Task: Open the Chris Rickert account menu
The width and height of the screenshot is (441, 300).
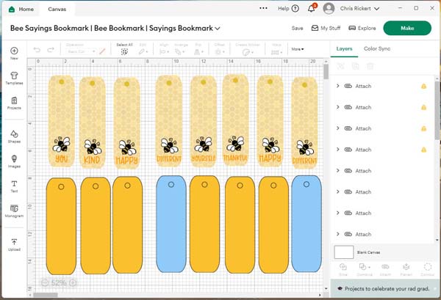Action: pos(359,9)
